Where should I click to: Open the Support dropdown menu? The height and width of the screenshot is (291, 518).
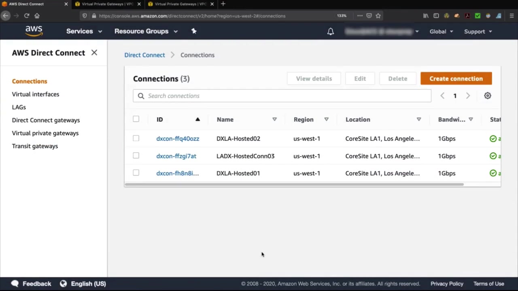click(x=478, y=32)
